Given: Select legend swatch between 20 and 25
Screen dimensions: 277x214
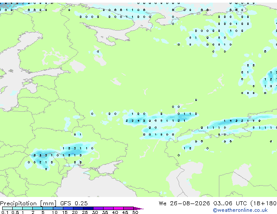Looking at the screenshot, I should click(x=78, y=208).
